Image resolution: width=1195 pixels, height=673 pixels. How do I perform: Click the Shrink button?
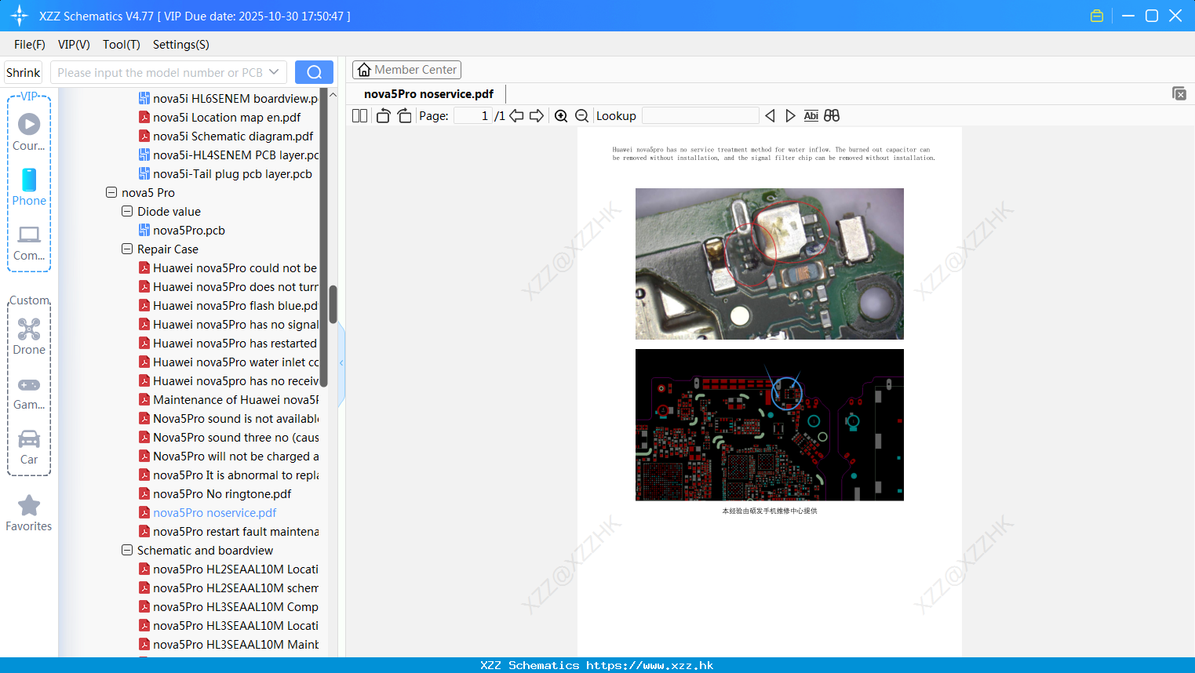tap(23, 72)
